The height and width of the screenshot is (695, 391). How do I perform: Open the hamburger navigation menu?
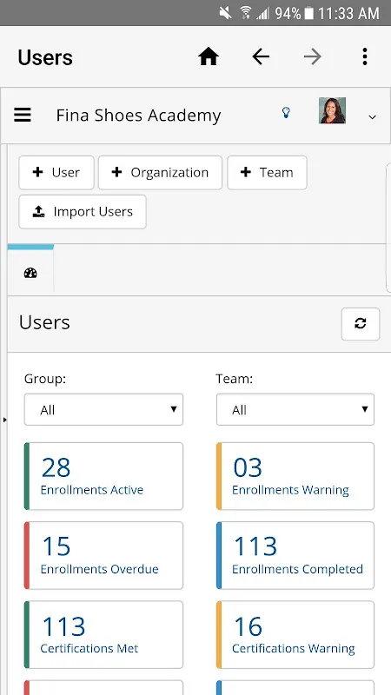(23, 116)
